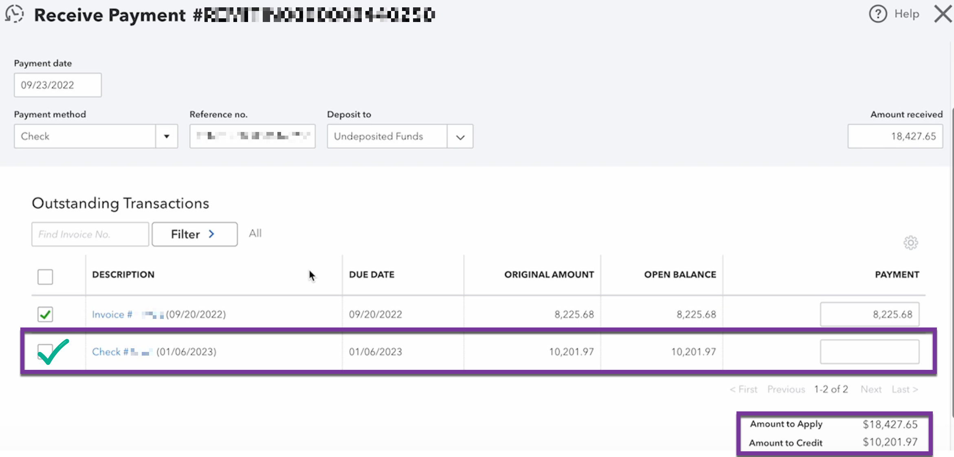This screenshot has width=954, height=457.
Task: Open the Filter options button
Action: [x=194, y=234]
